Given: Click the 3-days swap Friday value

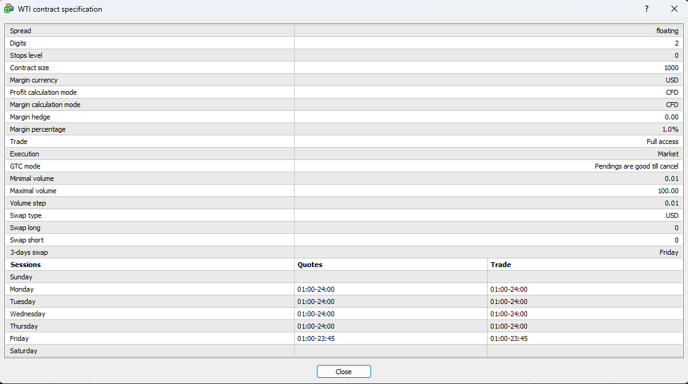Looking at the screenshot, I should pyautogui.click(x=669, y=252).
